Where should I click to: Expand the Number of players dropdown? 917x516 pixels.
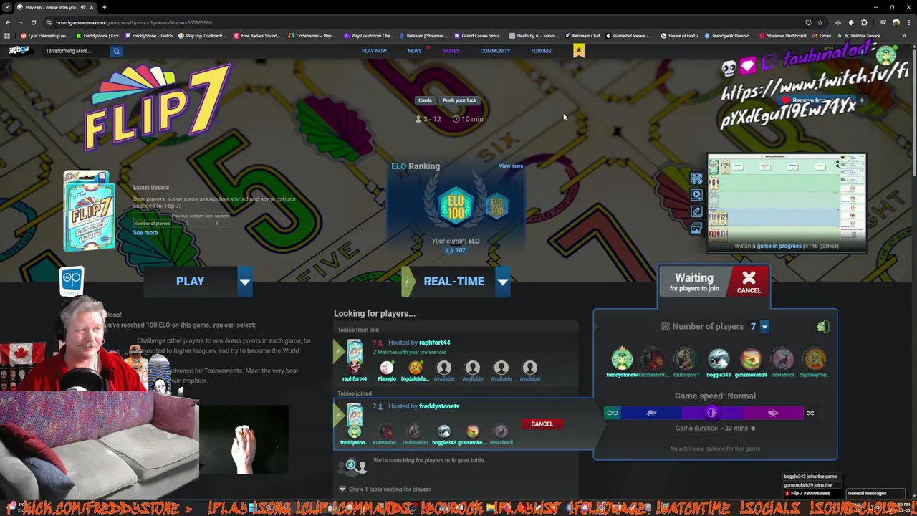point(764,327)
